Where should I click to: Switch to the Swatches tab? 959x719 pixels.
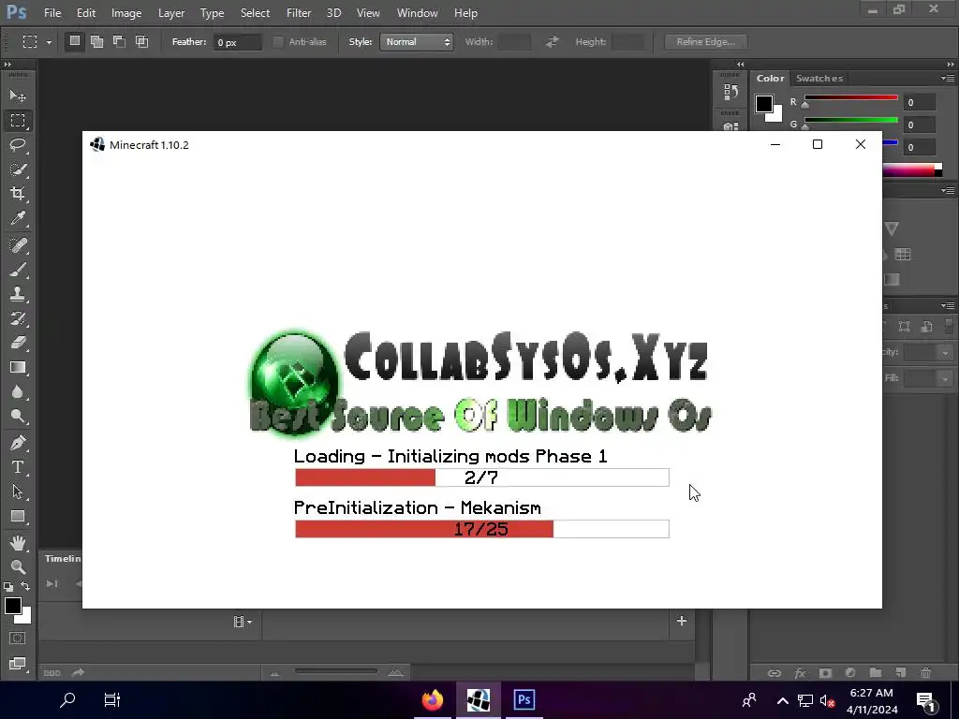tap(819, 79)
